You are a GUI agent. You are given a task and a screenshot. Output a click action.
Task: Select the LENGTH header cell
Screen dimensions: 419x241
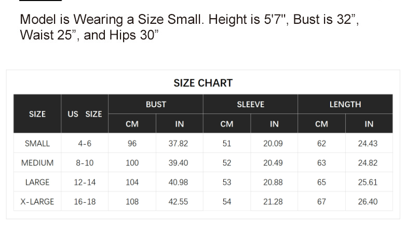[x=345, y=104]
